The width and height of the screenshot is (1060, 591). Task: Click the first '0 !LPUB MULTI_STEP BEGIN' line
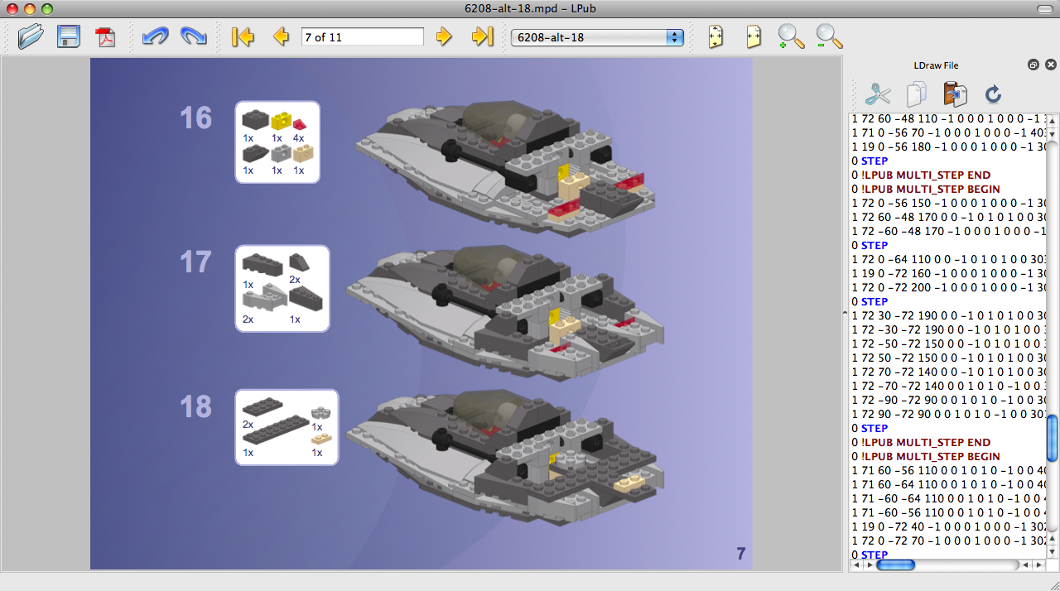pos(926,189)
